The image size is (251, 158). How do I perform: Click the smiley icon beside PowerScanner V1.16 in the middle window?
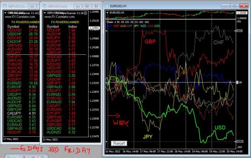[x=86, y=13]
